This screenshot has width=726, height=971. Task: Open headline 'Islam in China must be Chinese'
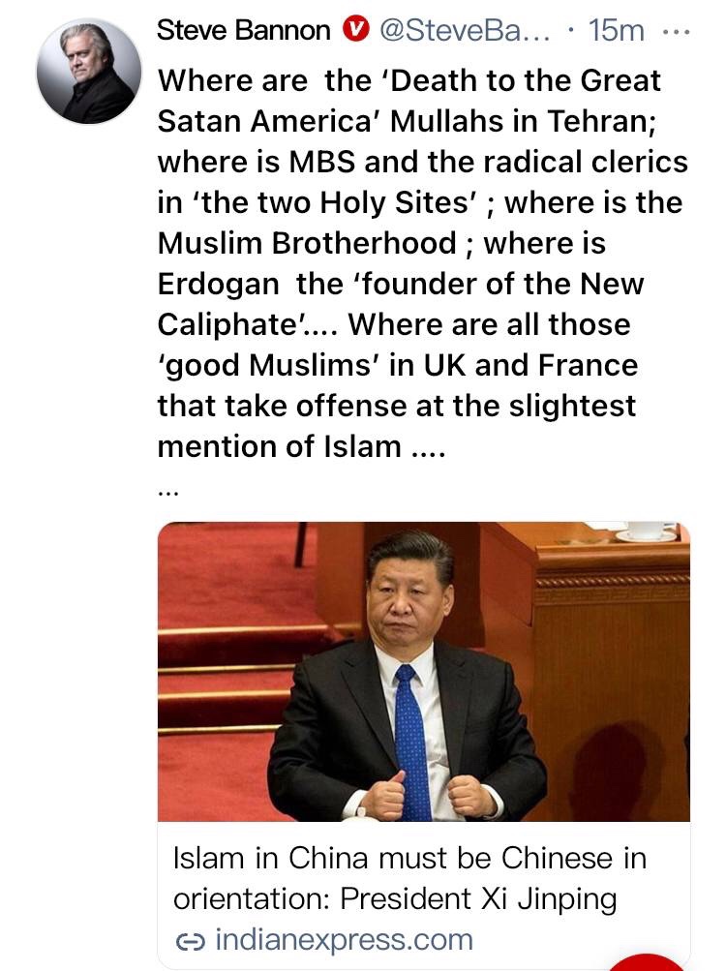click(x=409, y=878)
